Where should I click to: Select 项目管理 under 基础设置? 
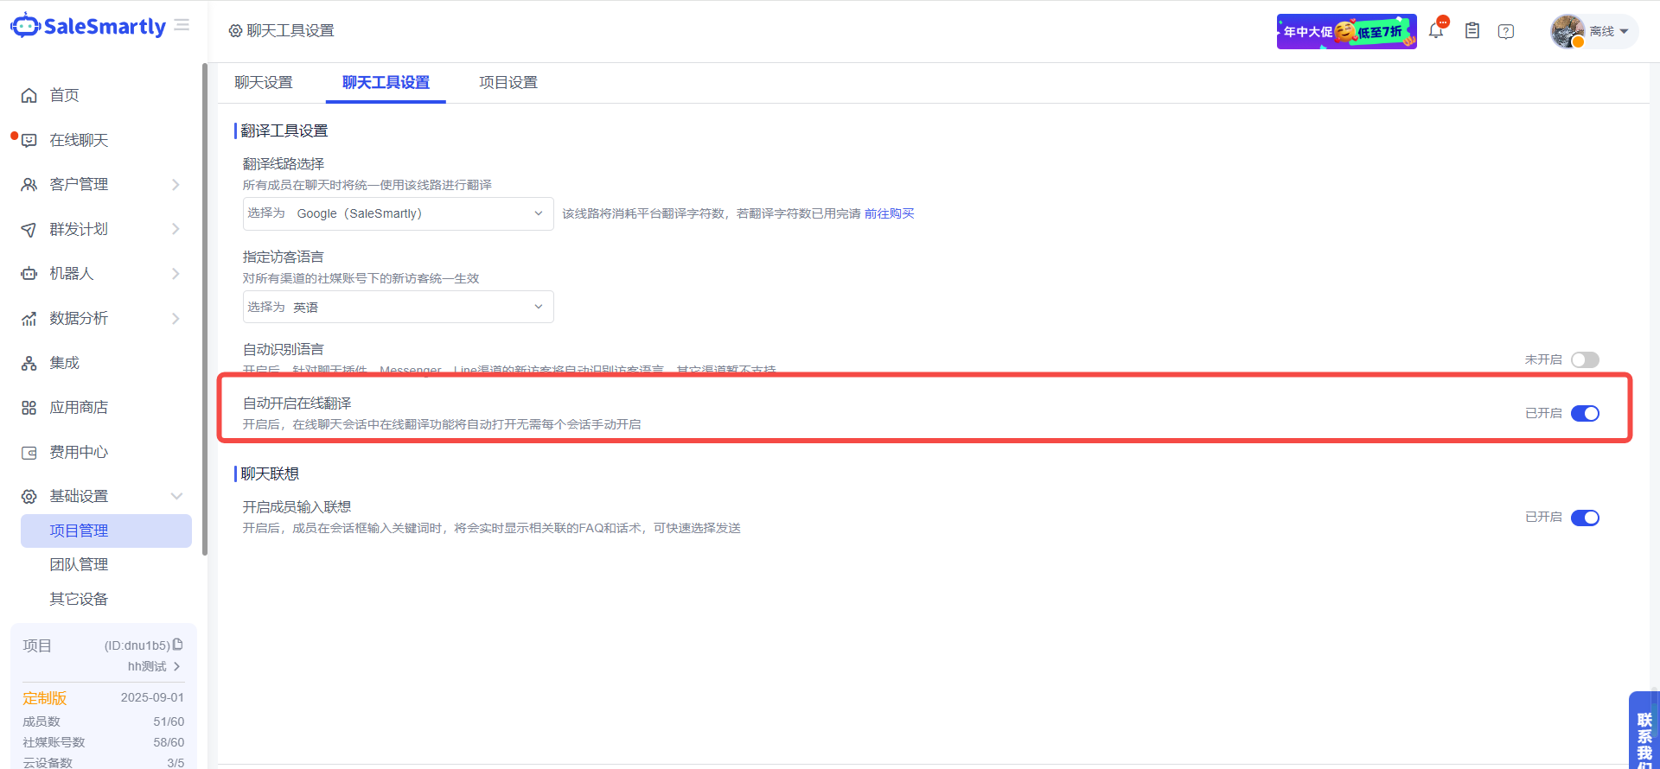point(106,531)
